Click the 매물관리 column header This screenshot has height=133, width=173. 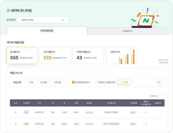[x=158, y=103]
